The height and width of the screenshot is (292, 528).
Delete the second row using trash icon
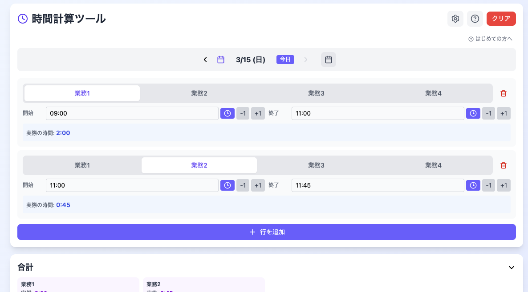[x=503, y=165]
